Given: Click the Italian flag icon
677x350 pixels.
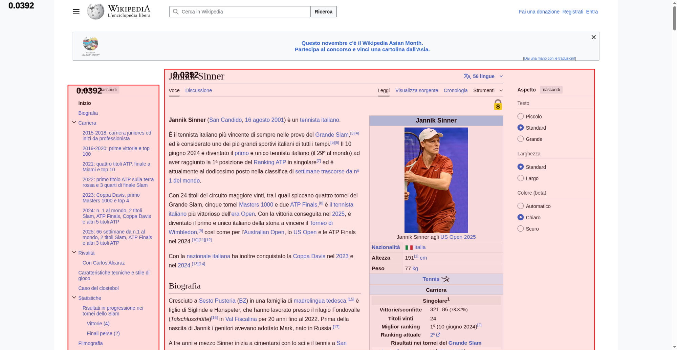Looking at the screenshot, I should coord(409,247).
